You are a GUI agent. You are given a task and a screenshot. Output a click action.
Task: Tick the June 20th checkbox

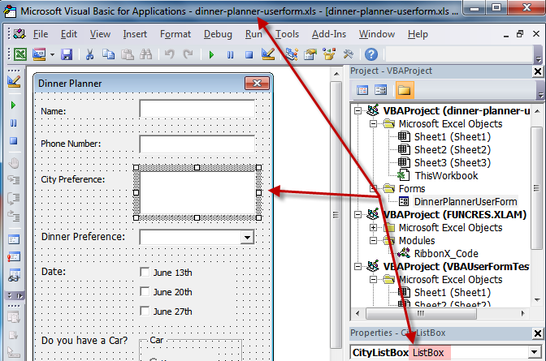pyautogui.click(x=145, y=292)
